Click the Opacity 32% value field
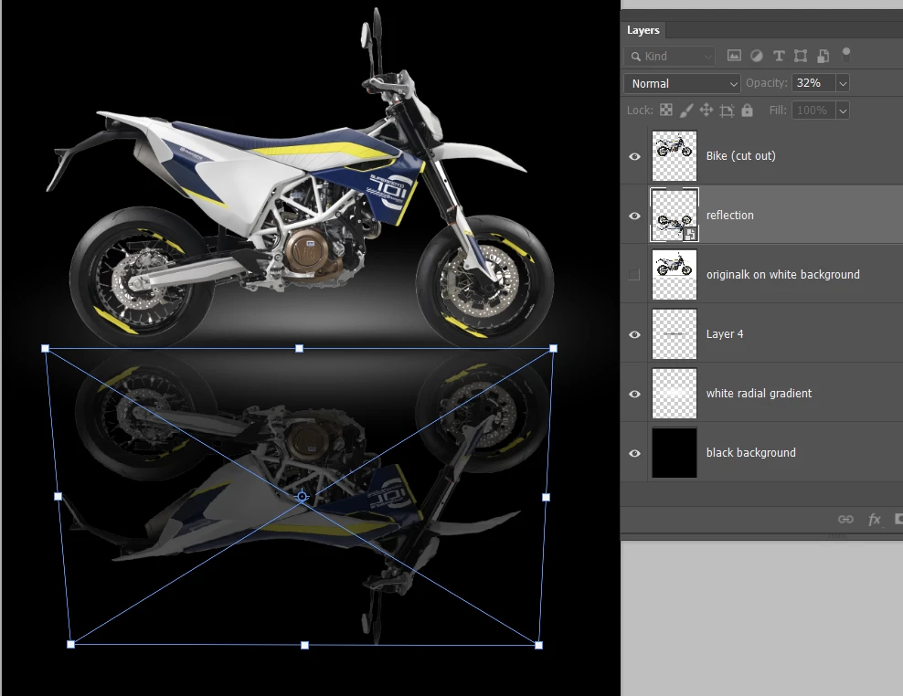 tap(813, 83)
